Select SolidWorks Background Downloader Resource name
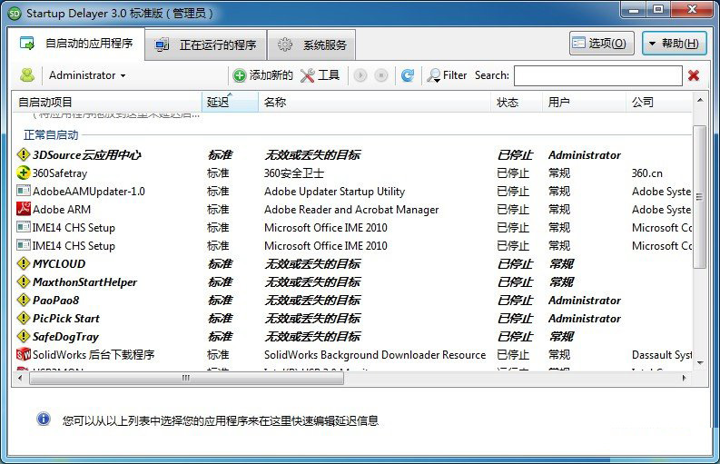Viewport: 720px width, 464px height. 375,355
